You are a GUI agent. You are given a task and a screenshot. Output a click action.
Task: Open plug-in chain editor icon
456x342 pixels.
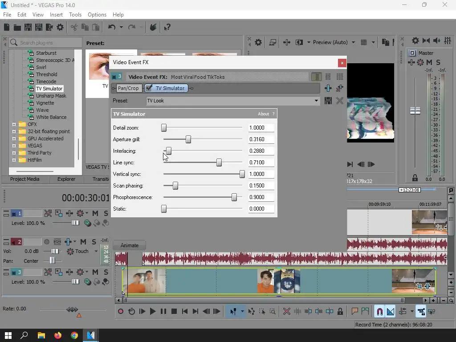tap(328, 88)
